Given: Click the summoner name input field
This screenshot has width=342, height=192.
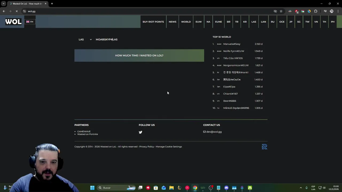Looking at the screenshot, I should [x=148, y=39].
